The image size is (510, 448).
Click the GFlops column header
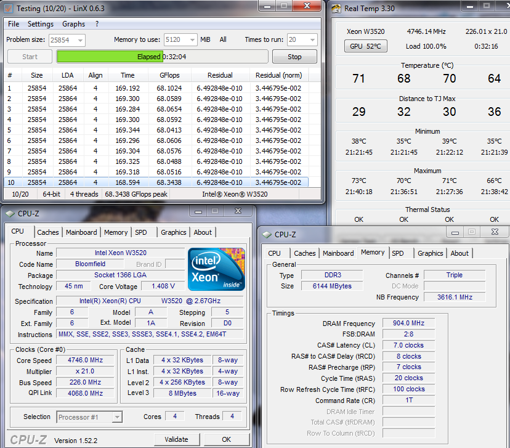click(169, 75)
